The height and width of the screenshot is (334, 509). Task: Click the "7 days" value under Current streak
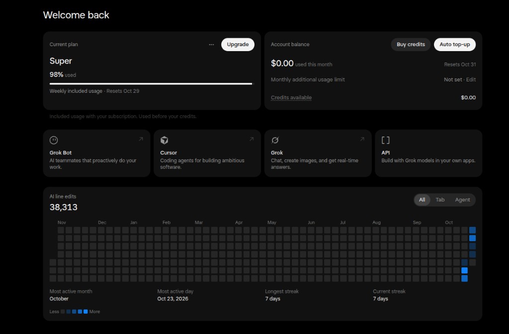pyautogui.click(x=380, y=299)
